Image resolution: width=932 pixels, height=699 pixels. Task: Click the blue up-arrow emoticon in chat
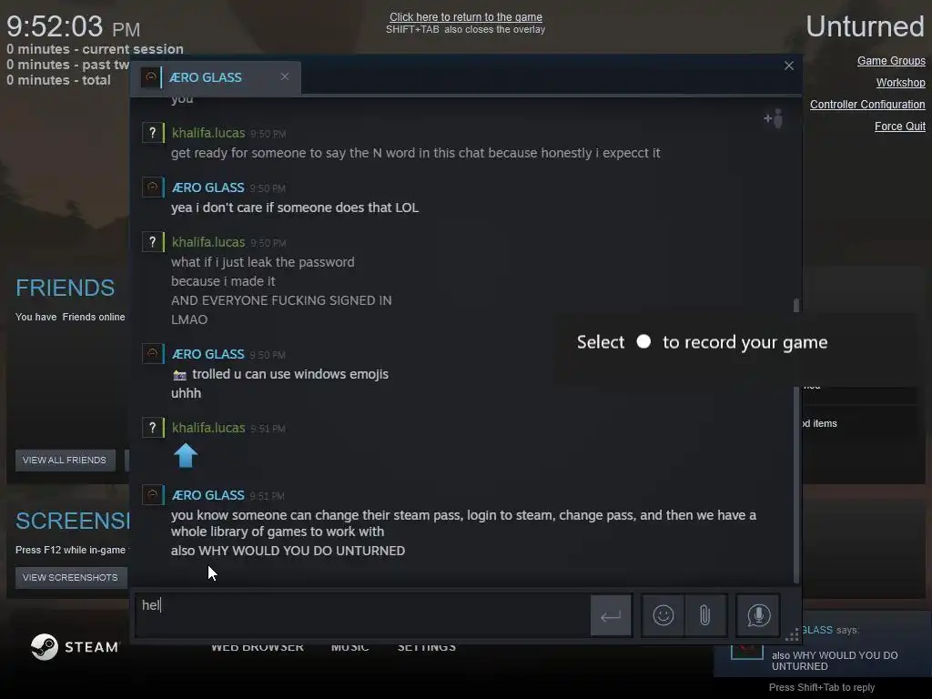coord(186,456)
